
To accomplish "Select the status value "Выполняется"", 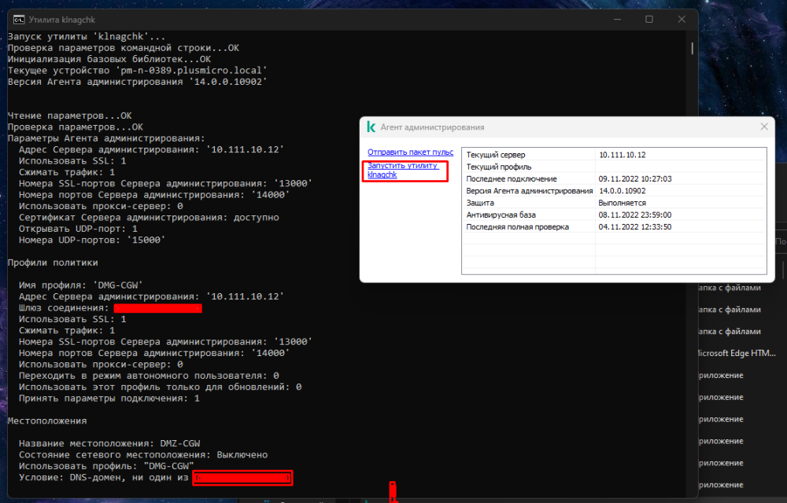I will point(622,203).
